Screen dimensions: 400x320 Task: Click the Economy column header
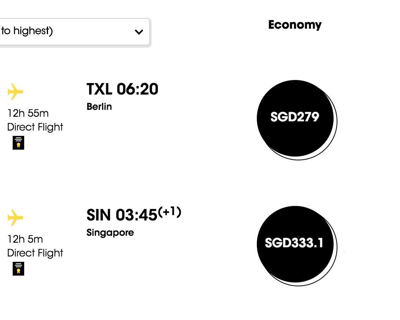click(x=295, y=25)
